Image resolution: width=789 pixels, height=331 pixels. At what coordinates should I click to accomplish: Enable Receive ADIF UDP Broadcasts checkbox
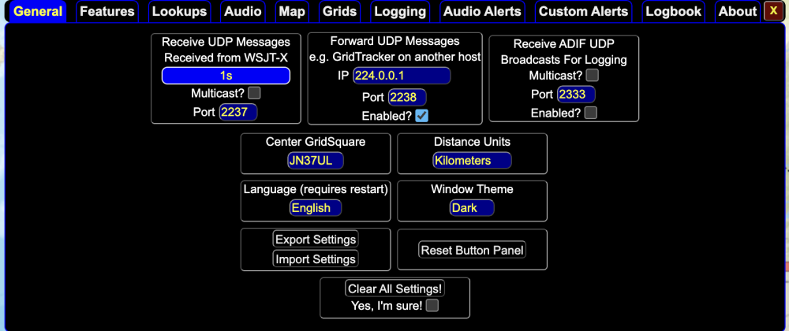pos(591,113)
